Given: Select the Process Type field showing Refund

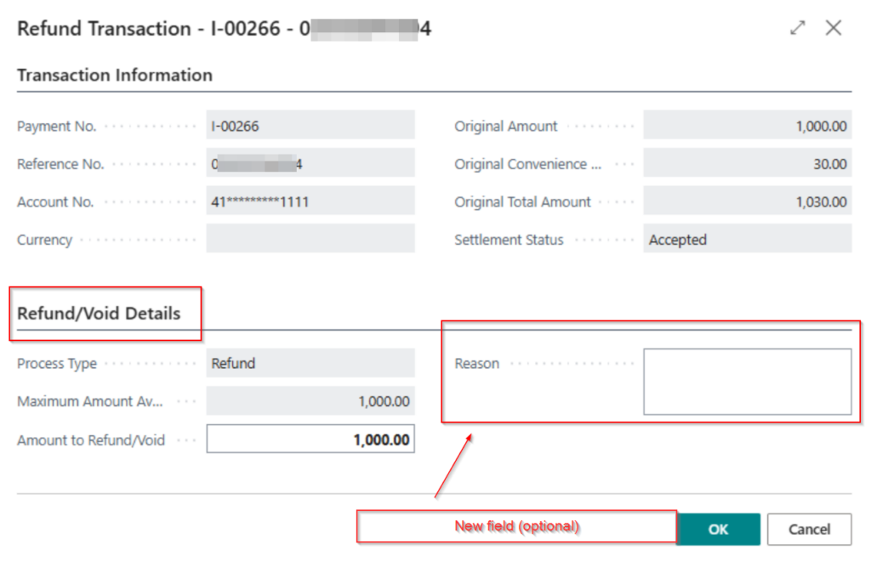Looking at the screenshot, I should coord(310,363).
